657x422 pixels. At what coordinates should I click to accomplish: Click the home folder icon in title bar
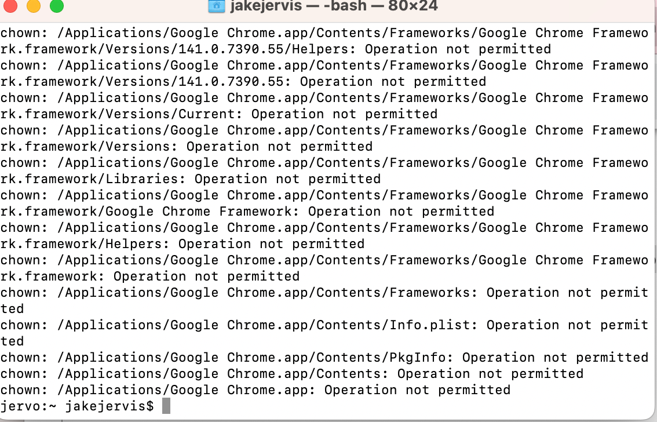click(217, 6)
